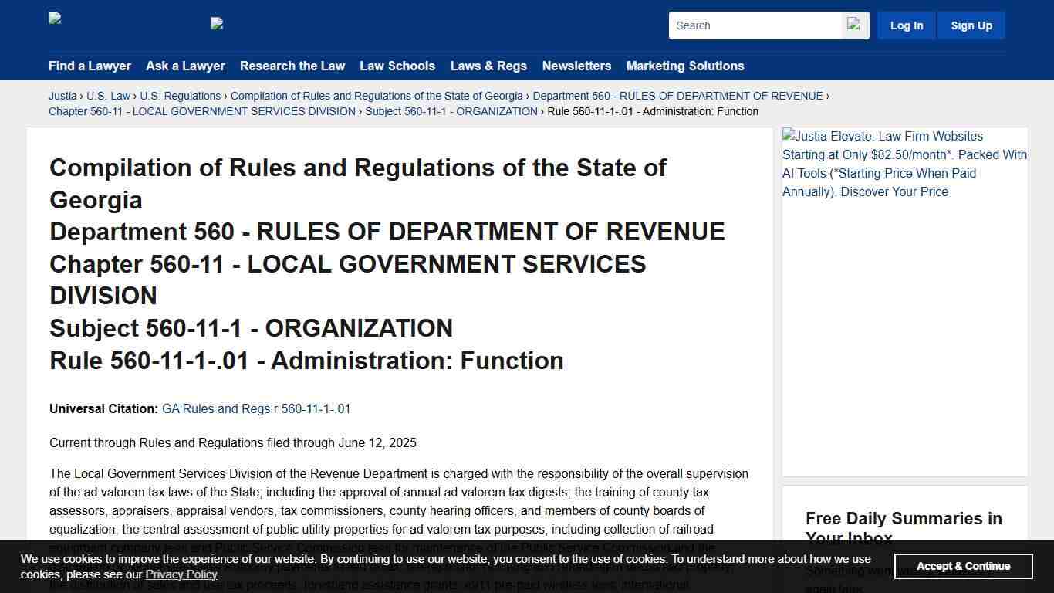Click the search magnifier icon

(855, 25)
